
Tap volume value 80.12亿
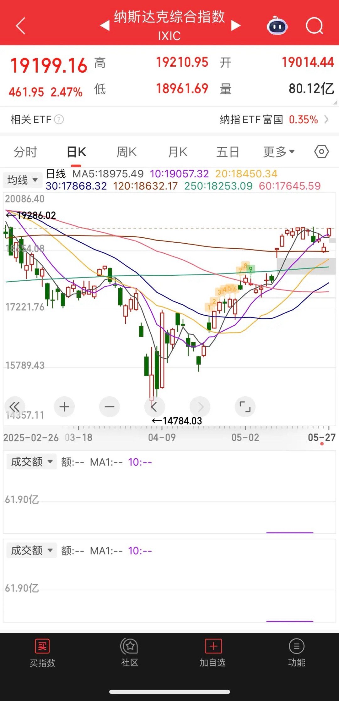tap(311, 89)
